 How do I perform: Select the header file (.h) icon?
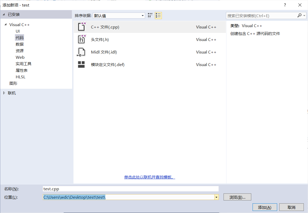coord(82,39)
